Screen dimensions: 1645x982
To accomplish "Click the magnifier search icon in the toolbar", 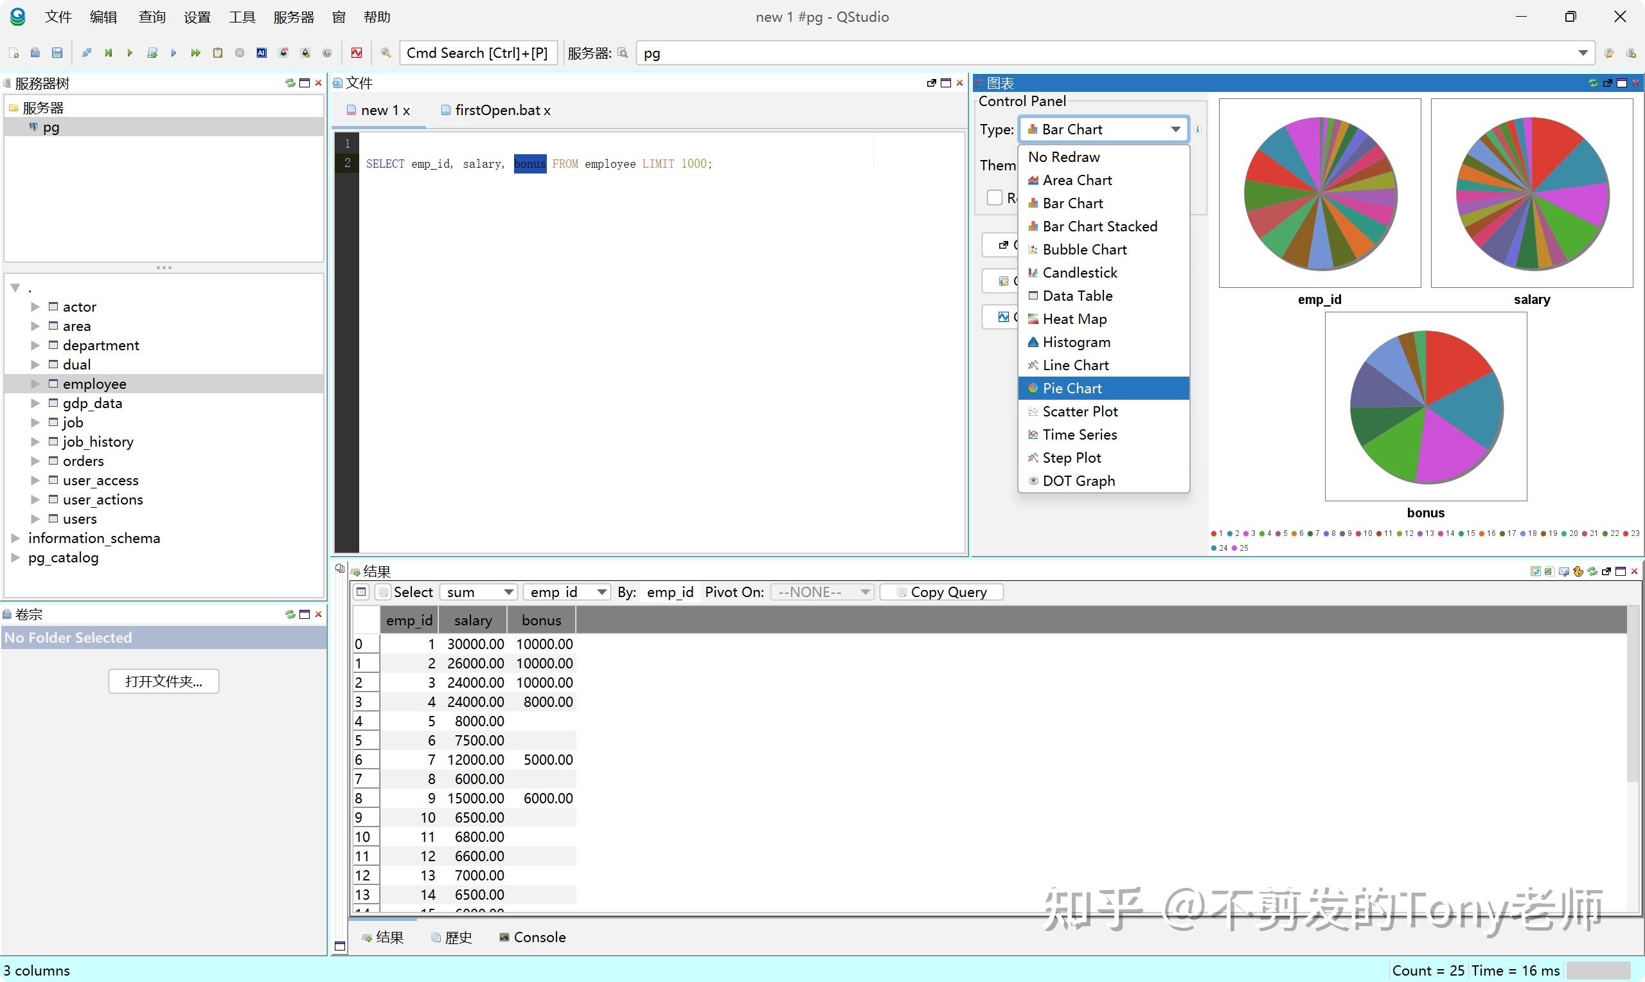I will click(386, 53).
